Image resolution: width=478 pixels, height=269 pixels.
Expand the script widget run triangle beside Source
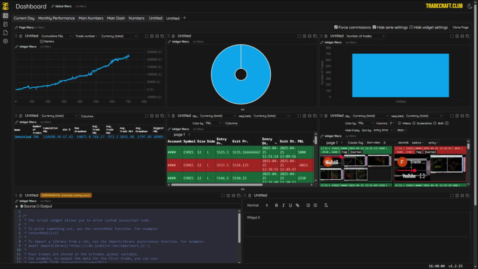17,206
